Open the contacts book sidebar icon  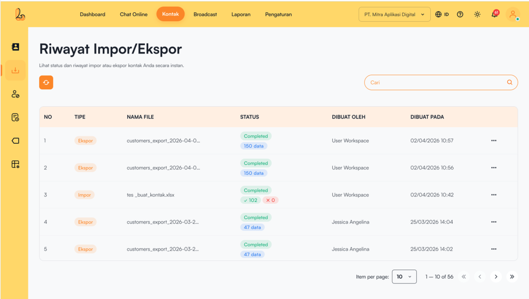click(x=15, y=47)
